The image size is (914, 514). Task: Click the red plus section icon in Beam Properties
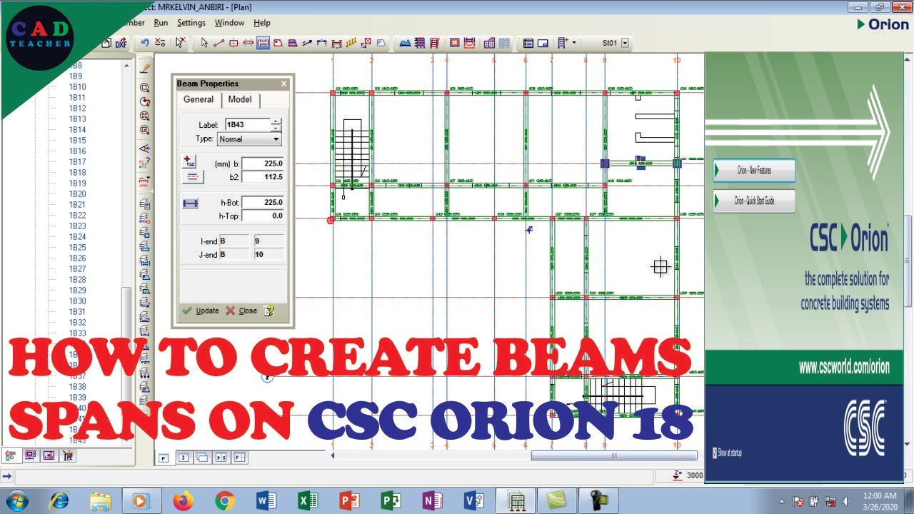[x=189, y=162]
